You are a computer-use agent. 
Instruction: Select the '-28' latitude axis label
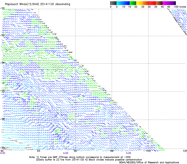click(2, 119)
